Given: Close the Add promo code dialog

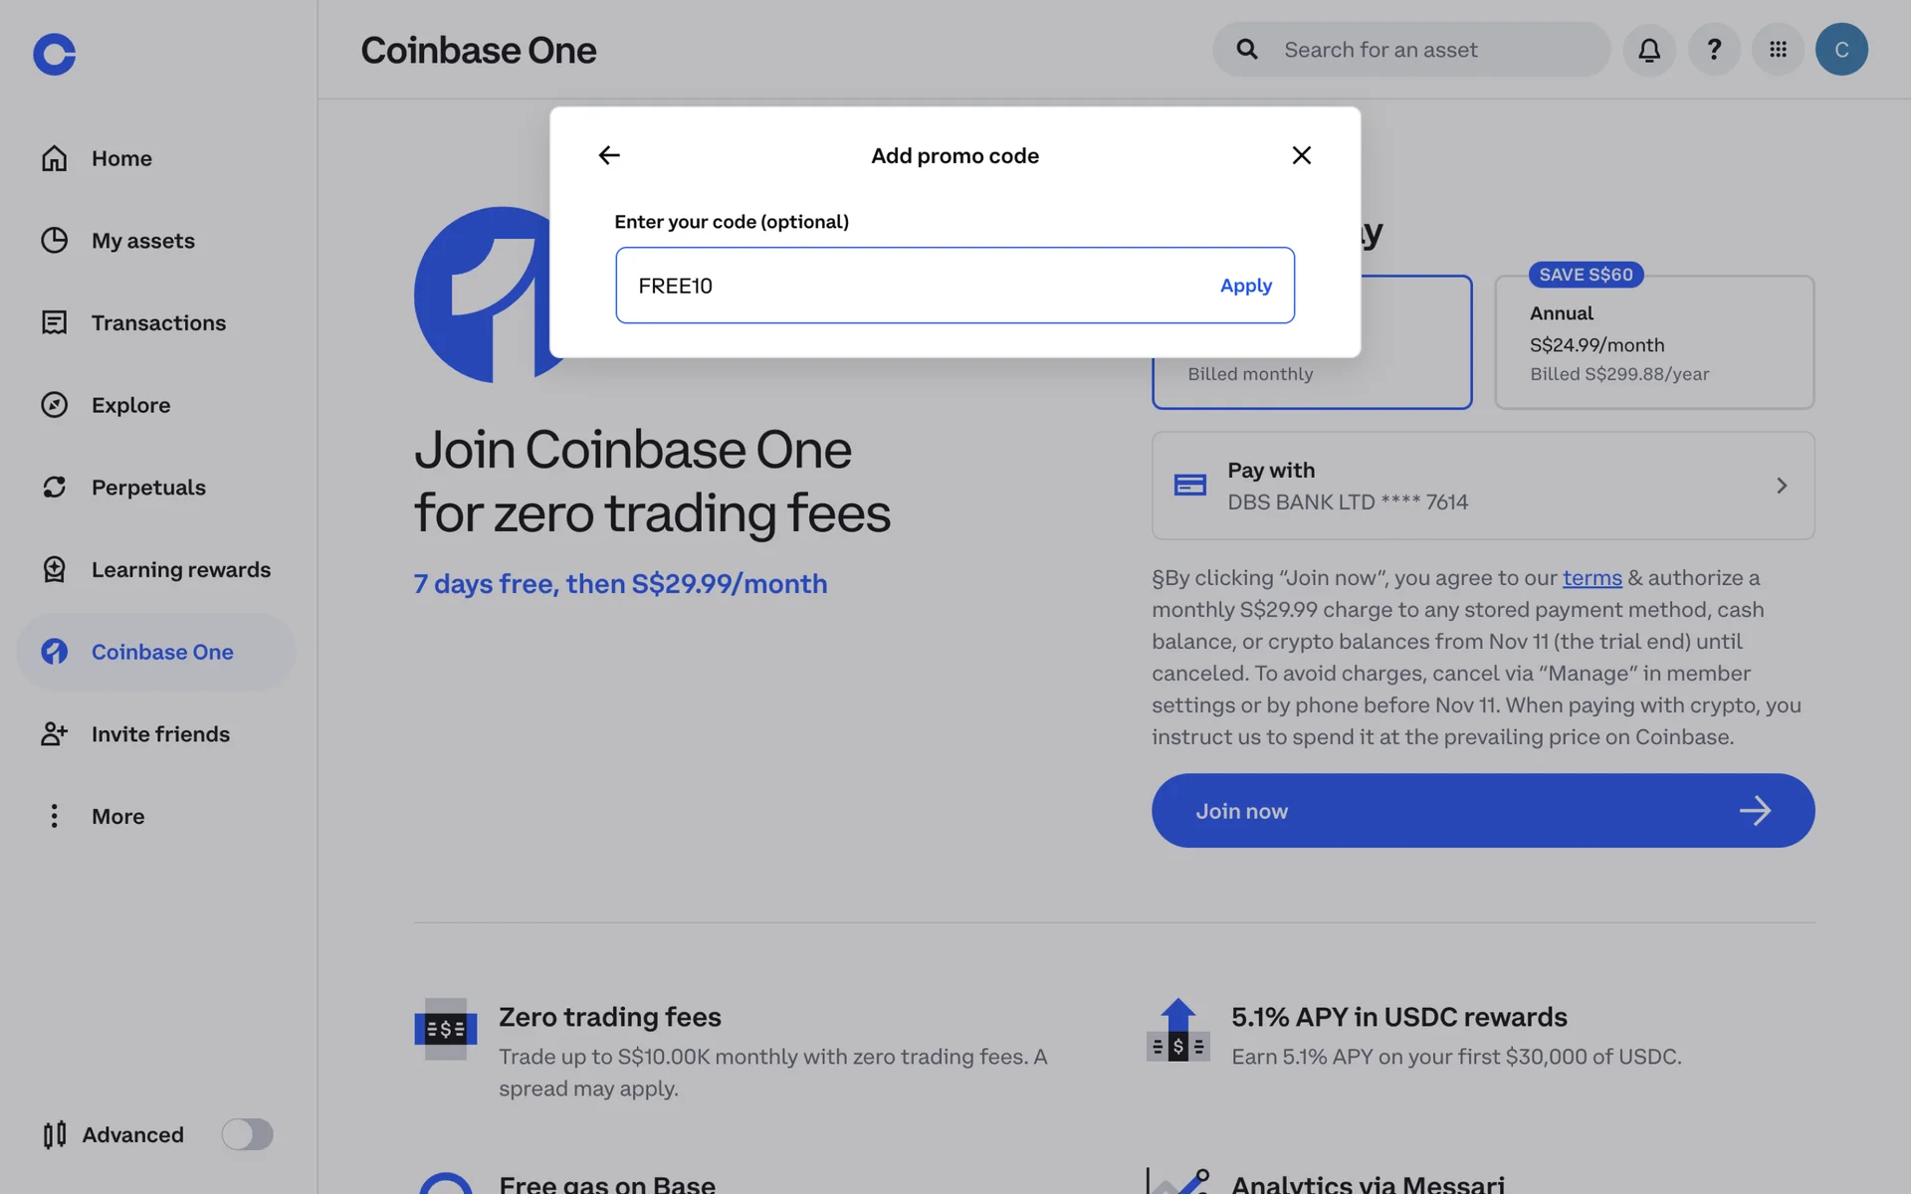Looking at the screenshot, I should point(1301,155).
